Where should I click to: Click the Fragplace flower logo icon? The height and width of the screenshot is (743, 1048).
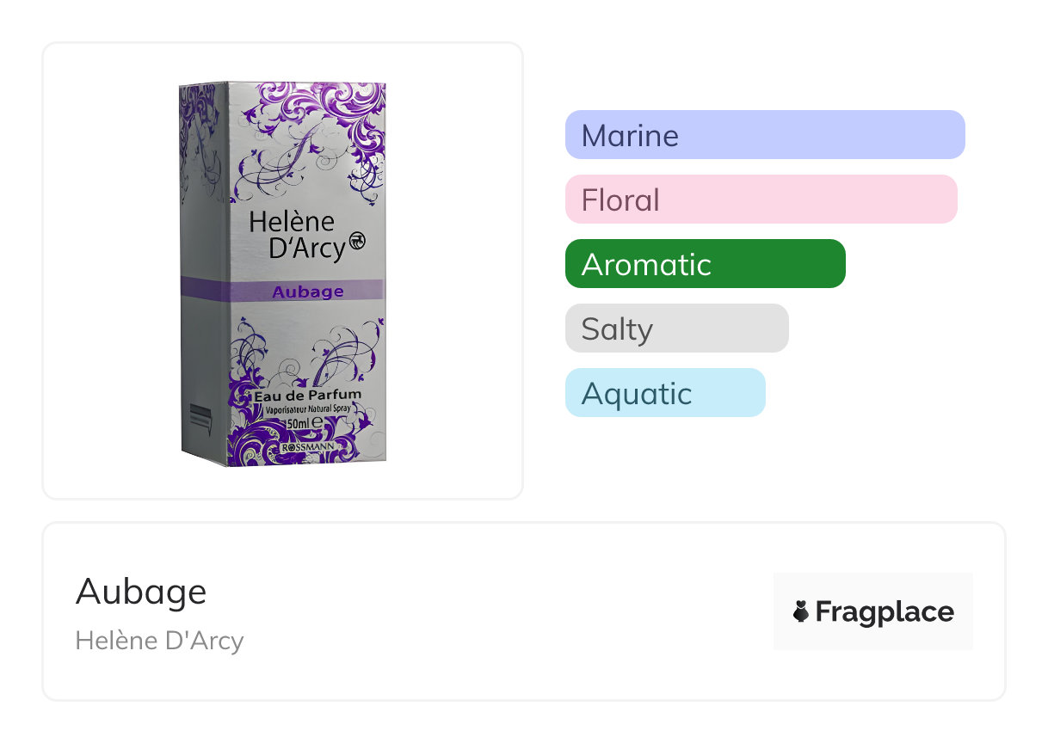tap(801, 611)
